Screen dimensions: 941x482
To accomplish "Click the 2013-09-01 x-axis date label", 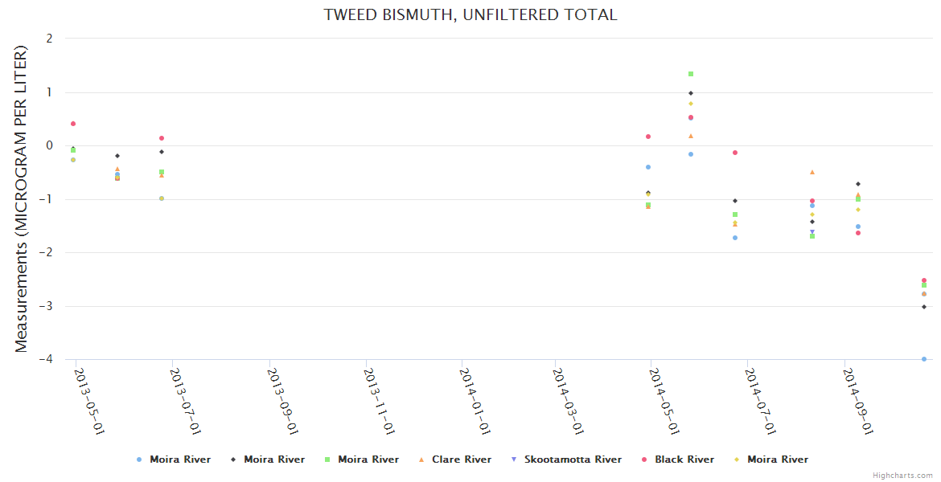I will coord(285,402).
